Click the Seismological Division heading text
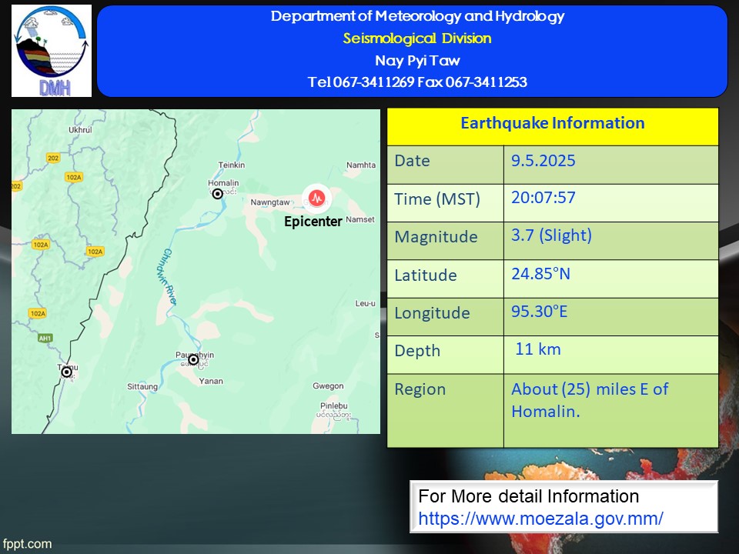 416,38
